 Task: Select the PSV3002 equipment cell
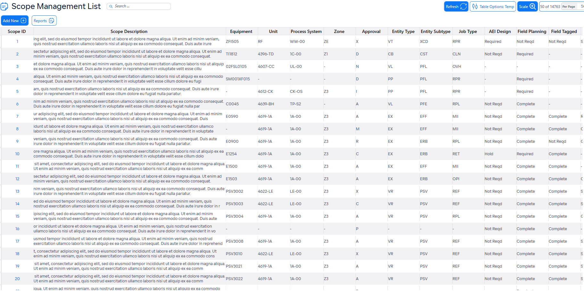(234, 191)
